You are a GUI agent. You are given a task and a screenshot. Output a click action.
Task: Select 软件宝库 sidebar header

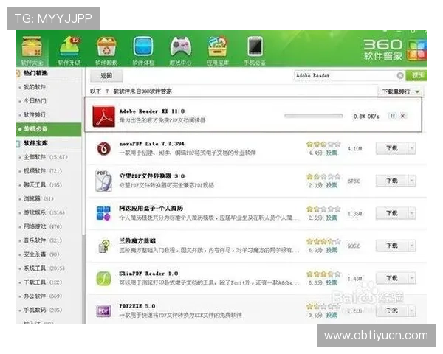click(x=35, y=143)
